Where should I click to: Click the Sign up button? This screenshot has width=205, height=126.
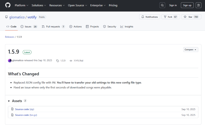[187, 5]
